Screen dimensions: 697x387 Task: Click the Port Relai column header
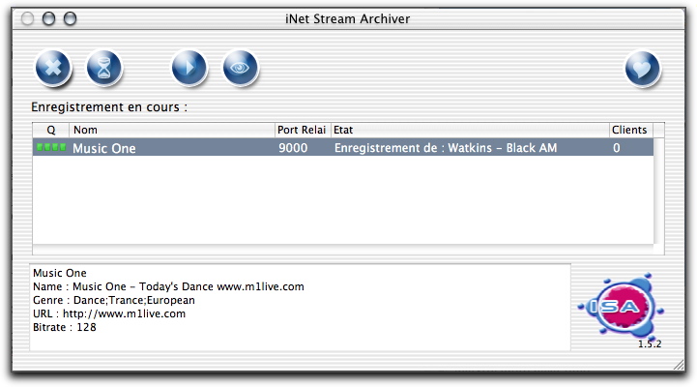coord(302,130)
